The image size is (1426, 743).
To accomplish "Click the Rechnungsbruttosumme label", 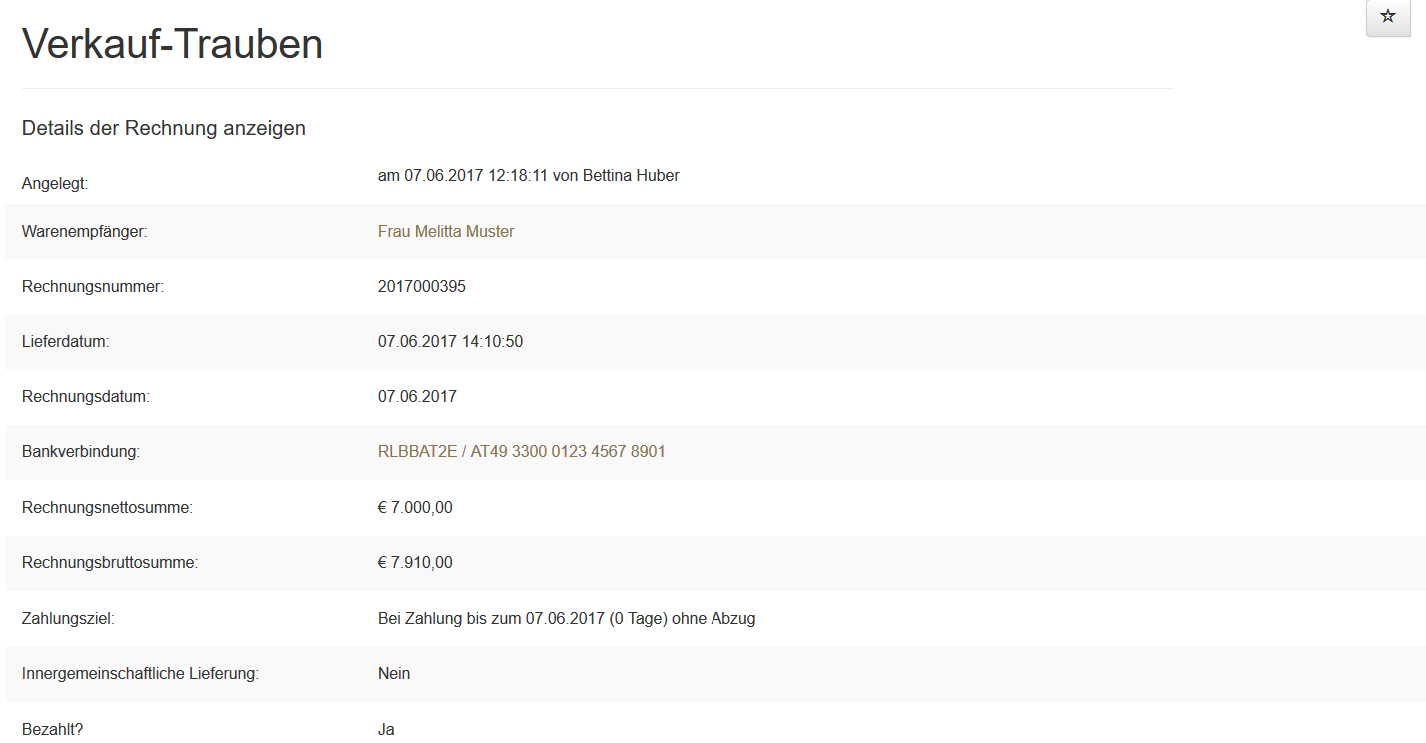I will pyautogui.click(x=110, y=563).
